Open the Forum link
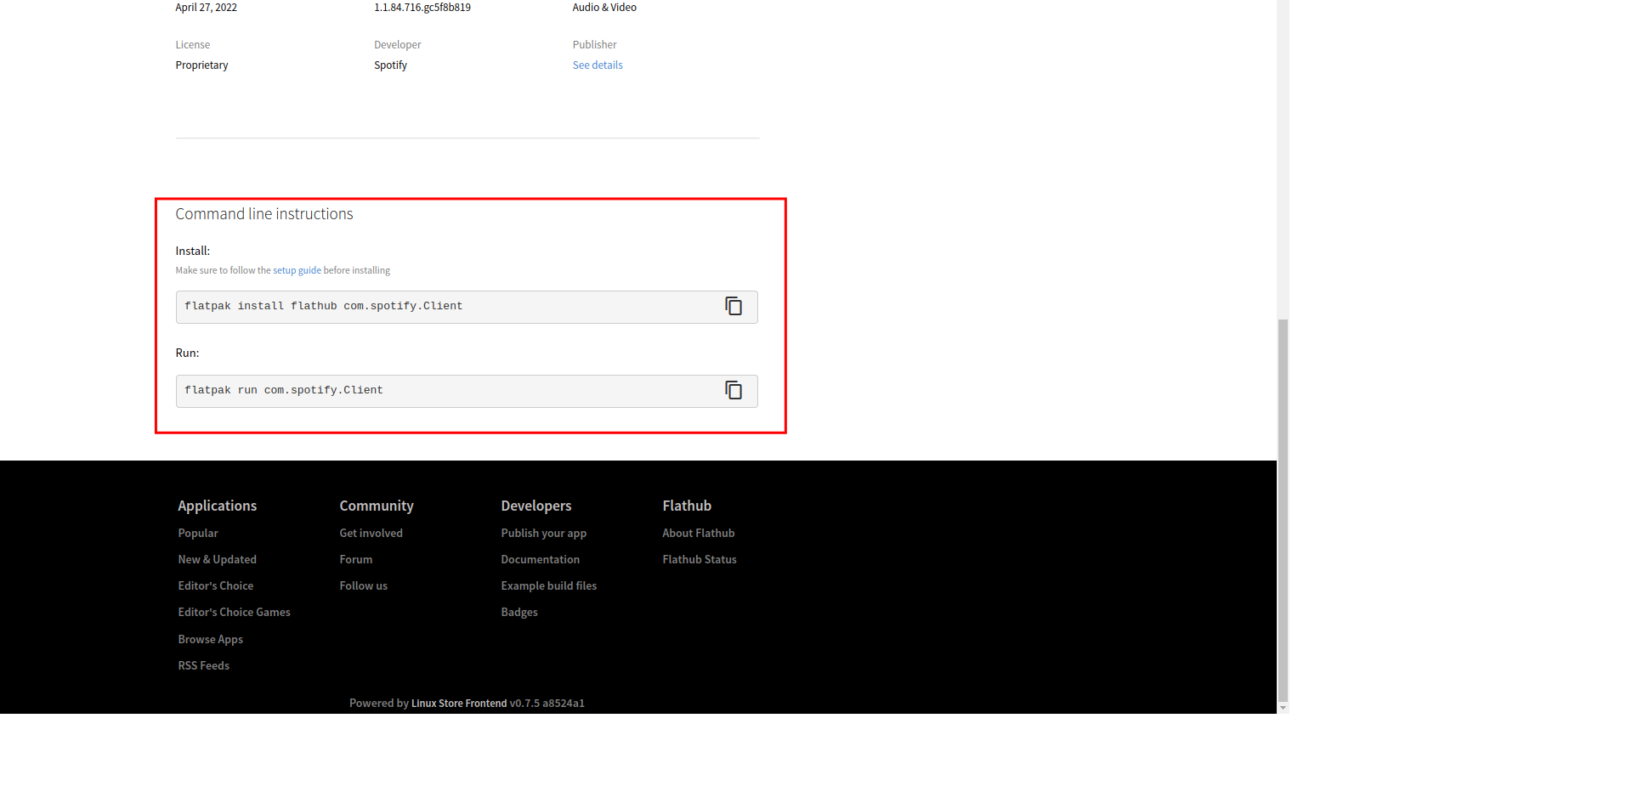 [x=355, y=559]
